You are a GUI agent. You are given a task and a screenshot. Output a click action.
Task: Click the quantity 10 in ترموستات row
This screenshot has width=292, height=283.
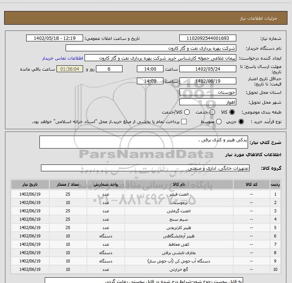tap(68, 202)
